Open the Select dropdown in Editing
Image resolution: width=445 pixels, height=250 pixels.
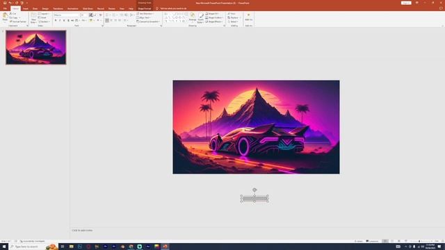tap(233, 22)
